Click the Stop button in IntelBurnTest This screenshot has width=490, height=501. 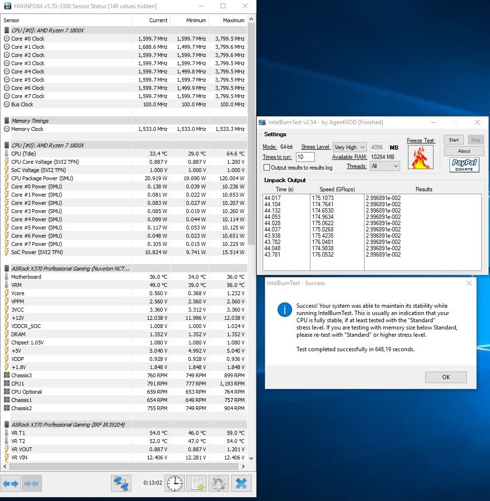click(x=476, y=140)
